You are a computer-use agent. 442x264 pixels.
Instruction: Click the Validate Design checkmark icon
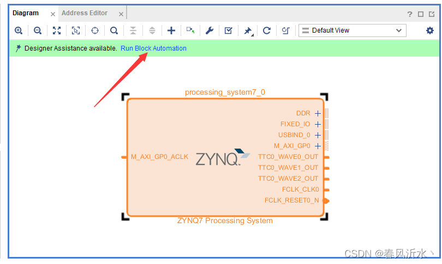[x=229, y=30]
